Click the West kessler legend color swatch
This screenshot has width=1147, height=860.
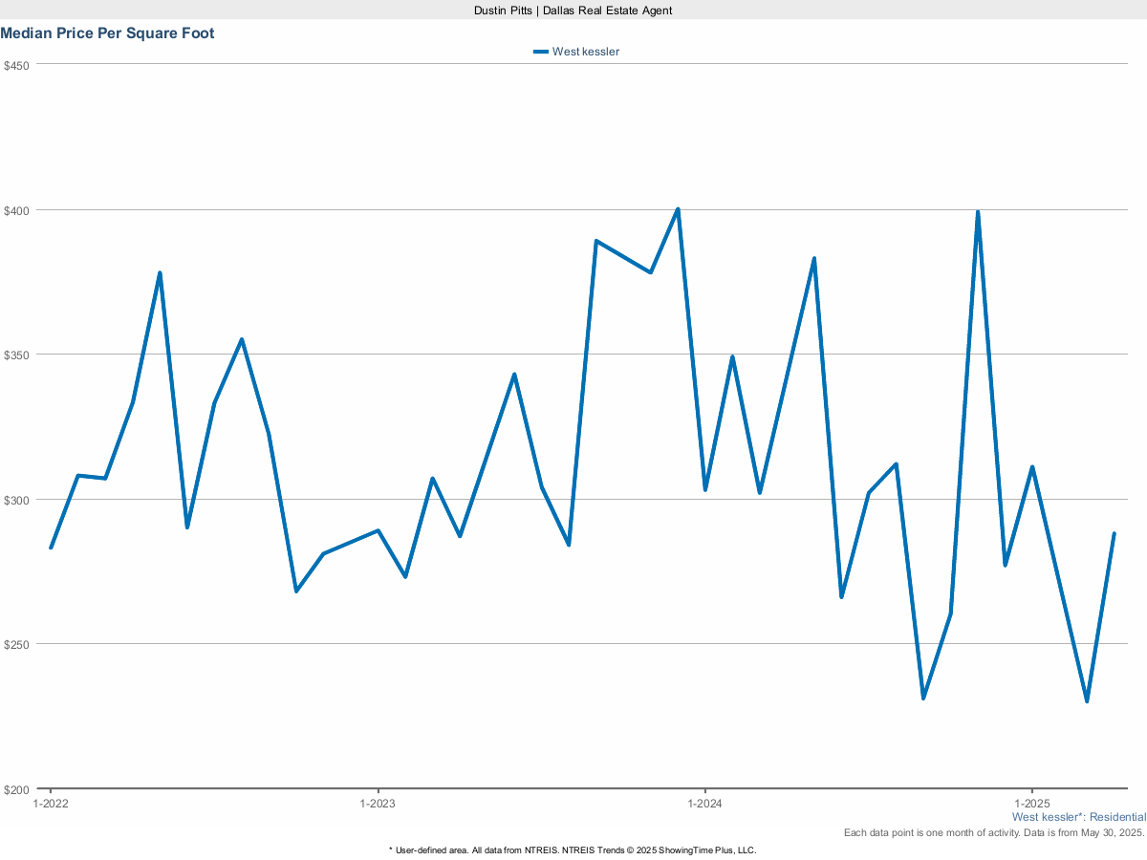(541, 52)
